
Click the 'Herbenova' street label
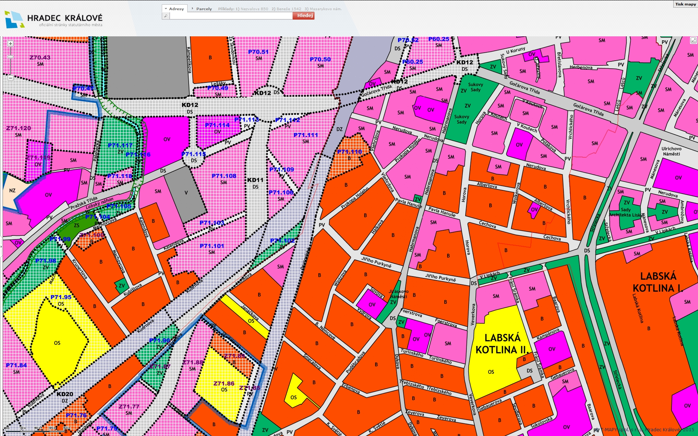581,67
